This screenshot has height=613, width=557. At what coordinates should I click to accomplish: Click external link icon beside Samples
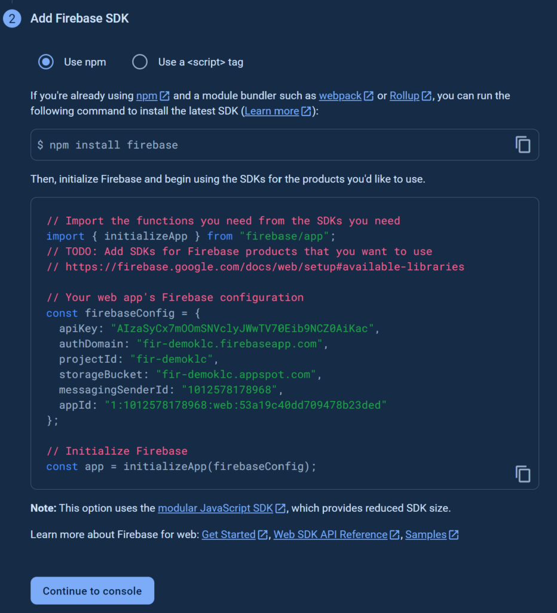454,535
